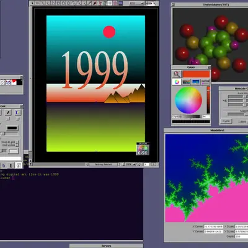
Task: Open the zoom percentage dropdown in the status bar
Action: click(x=130, y=164)
